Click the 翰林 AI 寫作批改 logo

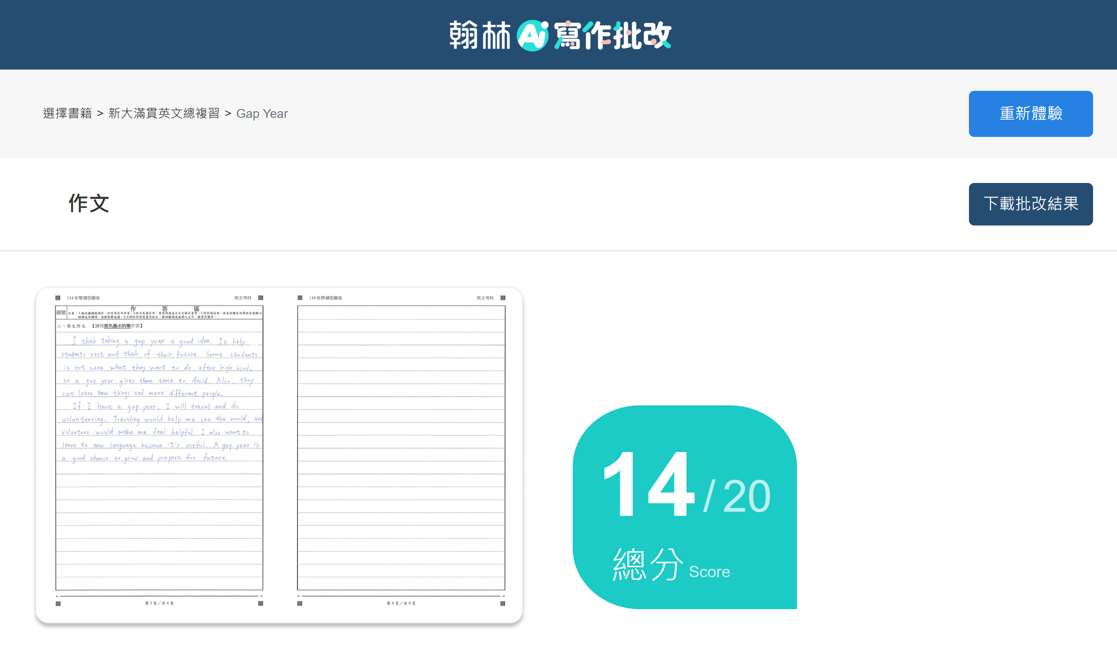pyautogui.click(x=560, y=35)
